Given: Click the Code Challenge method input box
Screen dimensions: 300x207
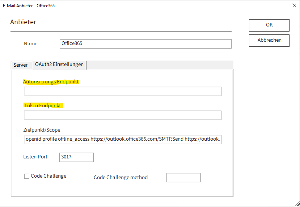Looking at the screenshot, I should pyautogui.click(x=183, y=178).
